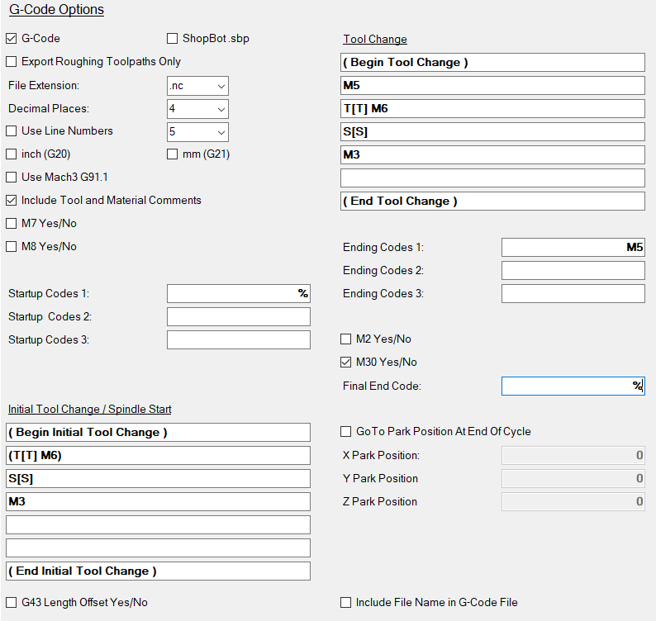This screenshot has height=621, width=656.
Task: Click the Ending Codes 1 input field
Action: click(573, 248)
